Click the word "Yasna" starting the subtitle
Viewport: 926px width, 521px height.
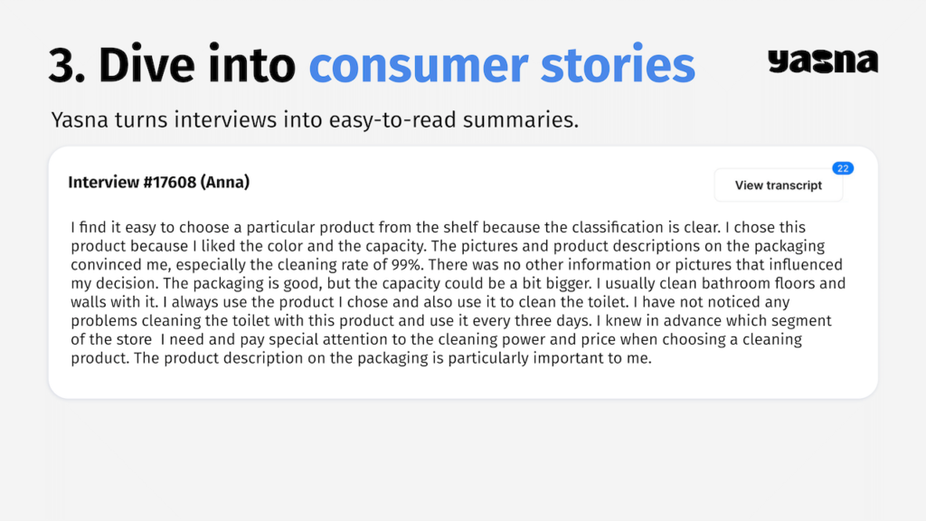point(80,120)
